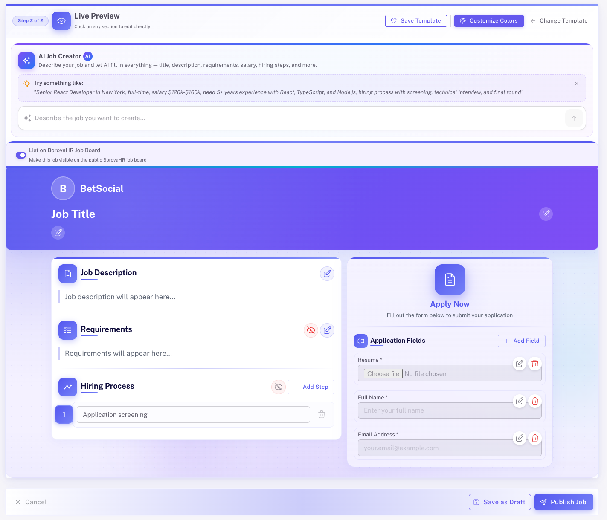Delete the Application screening step via trash icon
The image size is (607, 520).
click(321, 414)
